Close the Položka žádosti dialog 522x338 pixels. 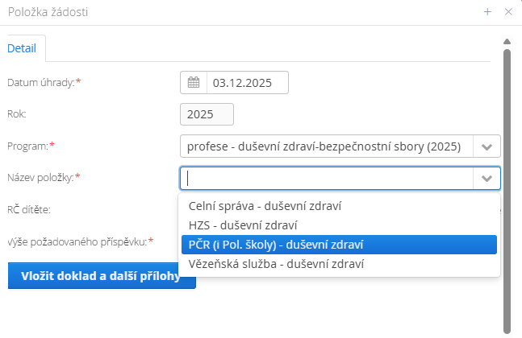[x=508, y=11]
